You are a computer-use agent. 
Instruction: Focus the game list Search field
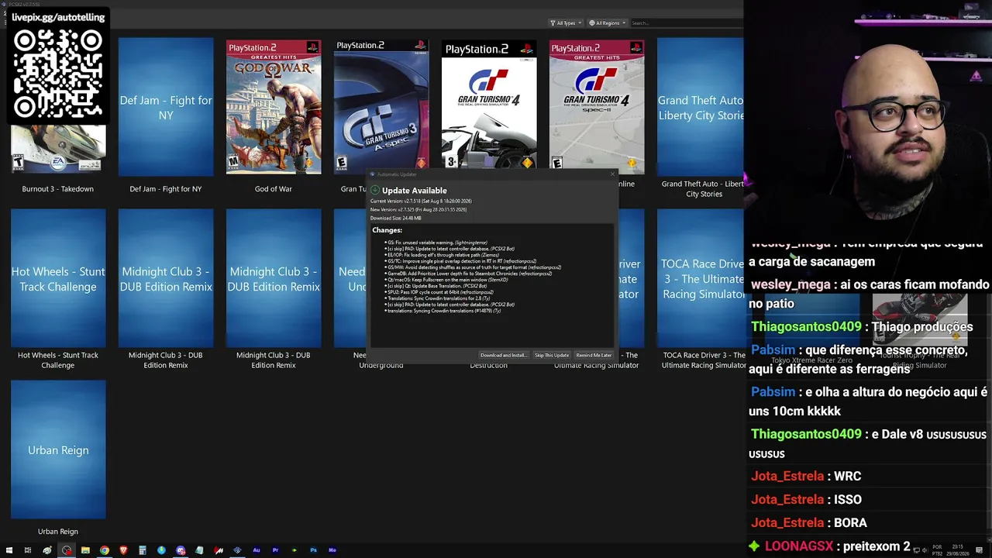pyautogui.click(x=686, y=23)
